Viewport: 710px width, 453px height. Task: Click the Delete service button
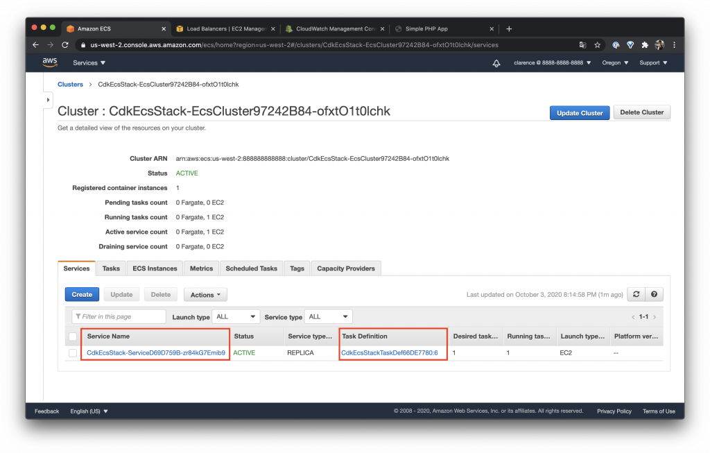tap(161, 294)
